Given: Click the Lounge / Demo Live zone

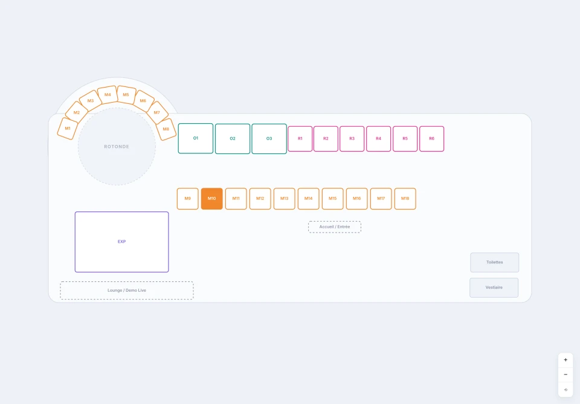Looking at the screenshot, I should click(x=127, y=290).
